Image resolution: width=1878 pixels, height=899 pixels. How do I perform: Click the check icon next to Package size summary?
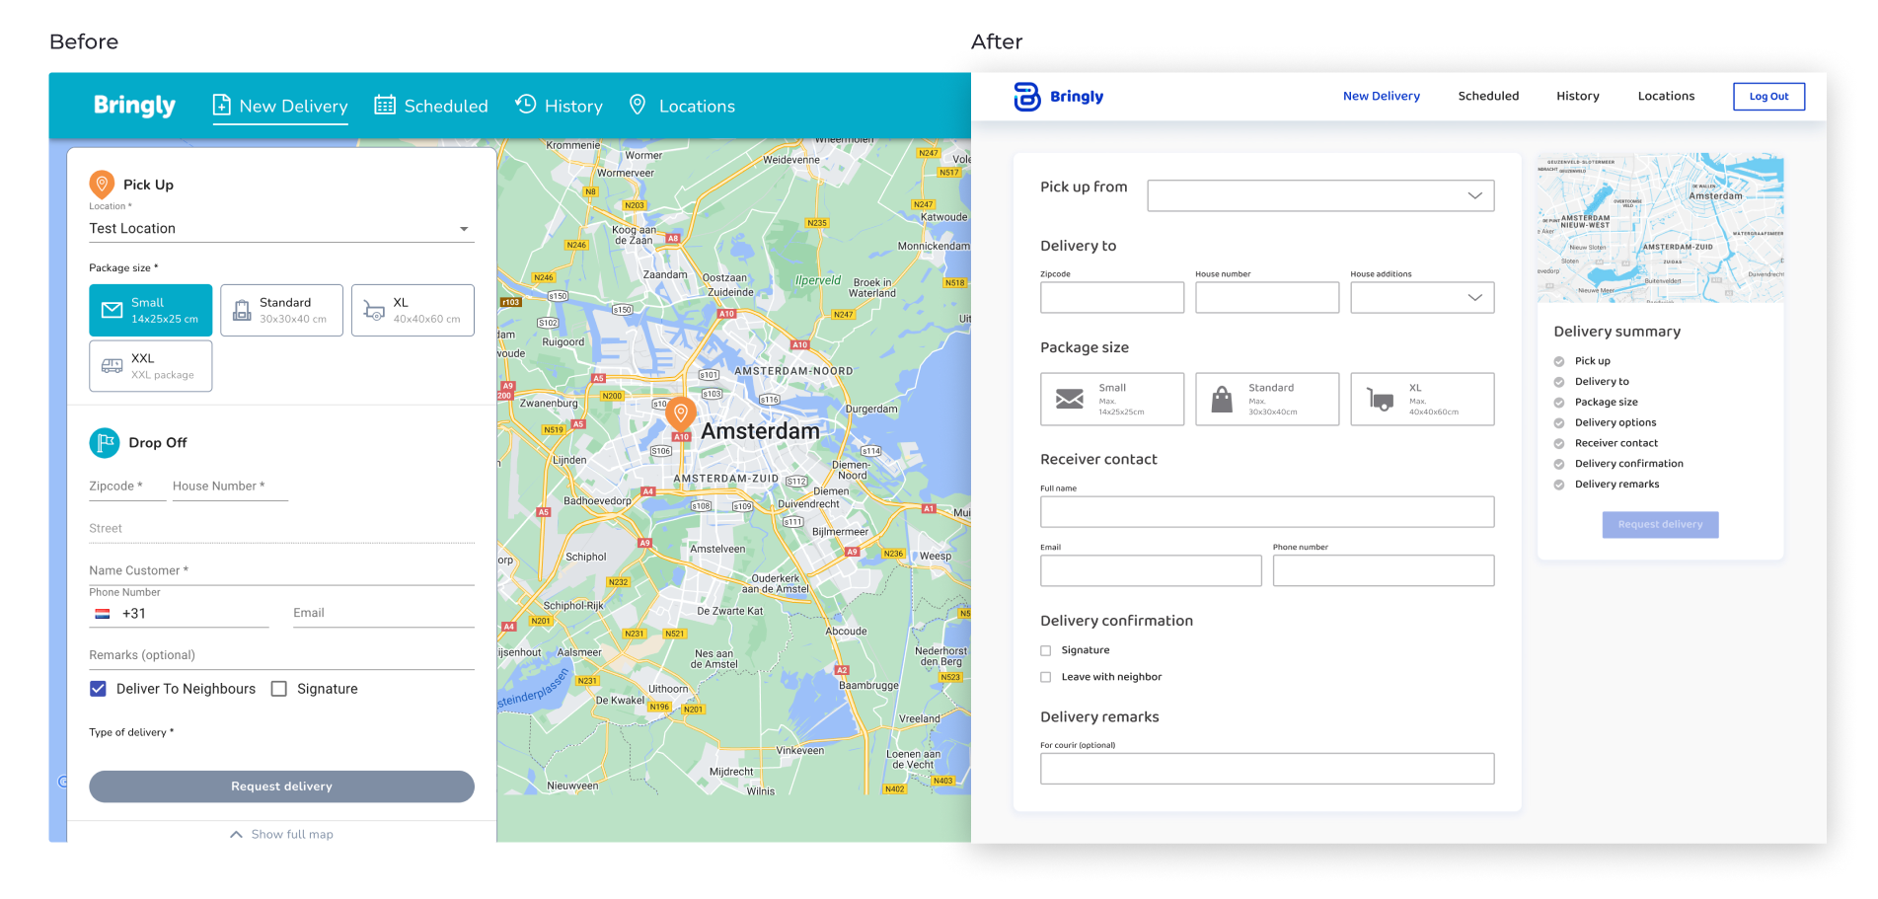pos(1559,403)
